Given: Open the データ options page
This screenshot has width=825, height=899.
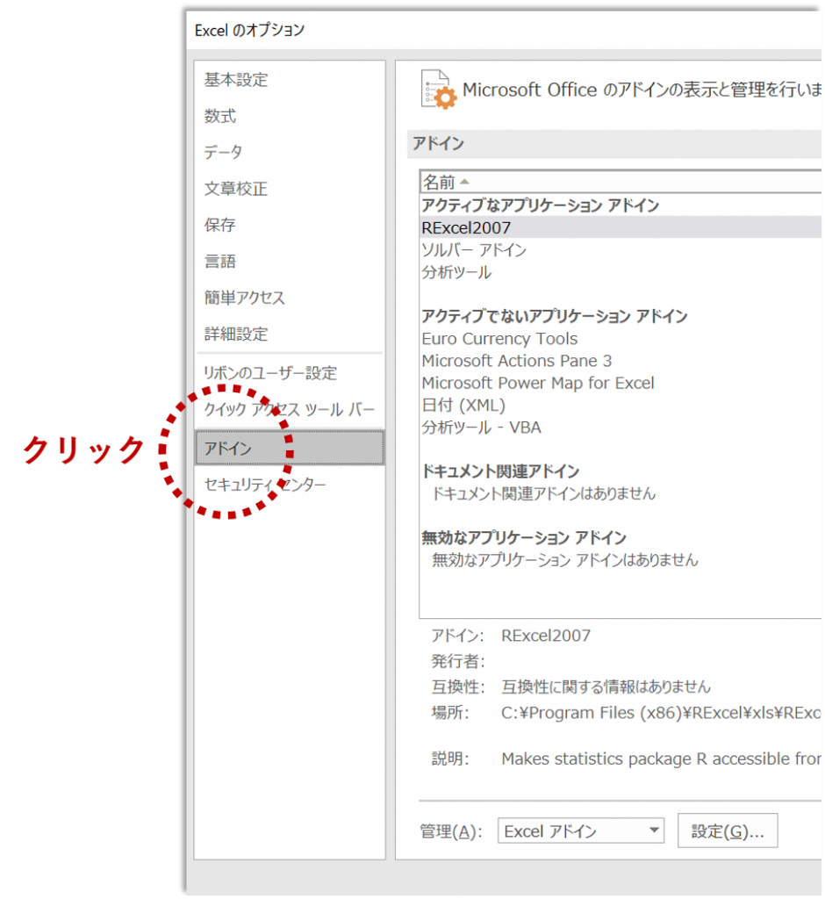Looking at the screenshot, I should (x=224, y=153).
